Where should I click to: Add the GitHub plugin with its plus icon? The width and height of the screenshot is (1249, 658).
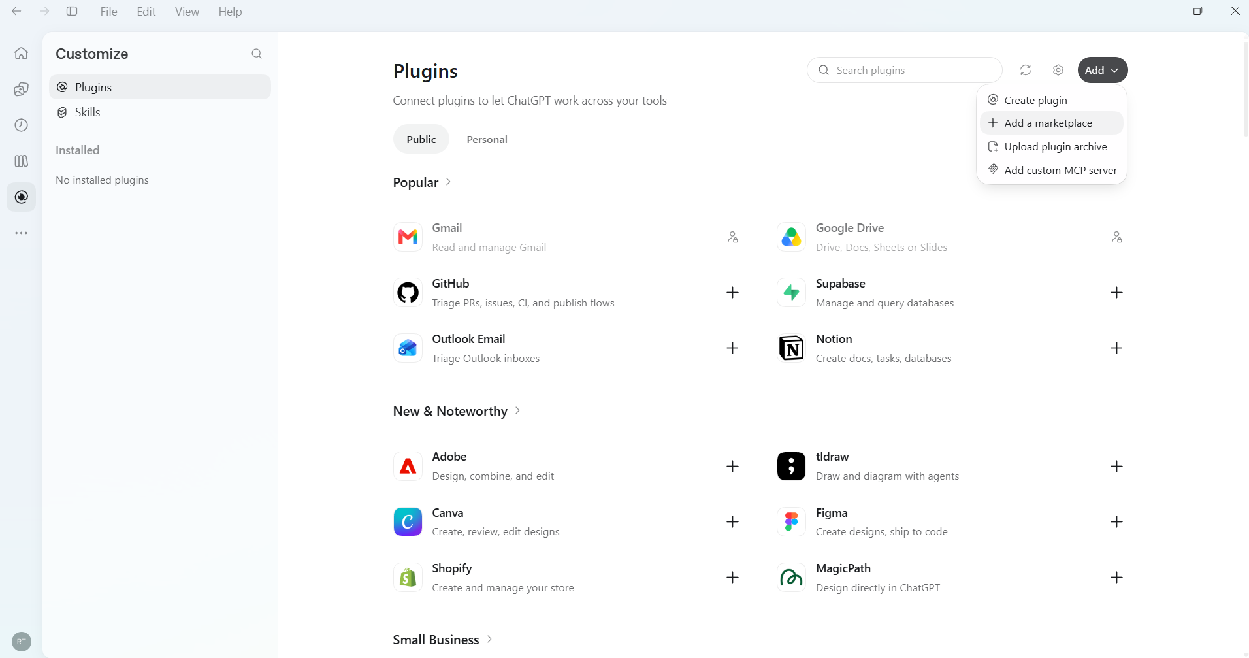733,293
